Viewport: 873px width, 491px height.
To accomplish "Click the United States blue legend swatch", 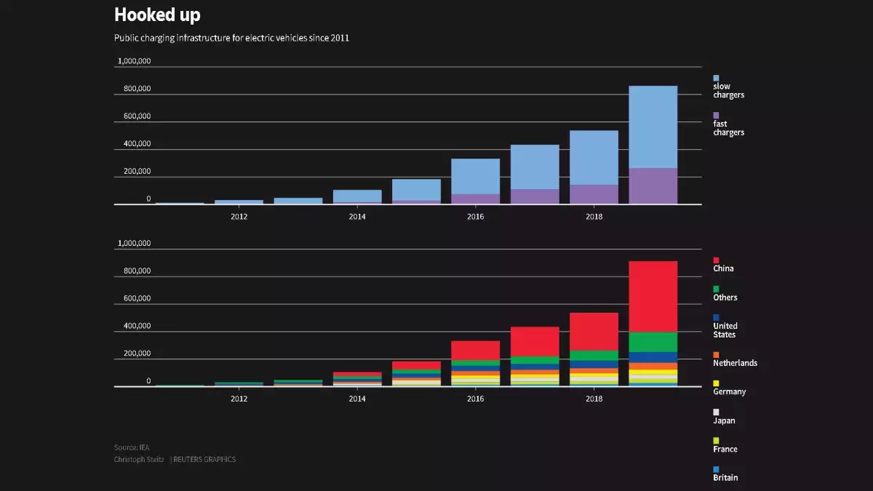I will [716, 317].
